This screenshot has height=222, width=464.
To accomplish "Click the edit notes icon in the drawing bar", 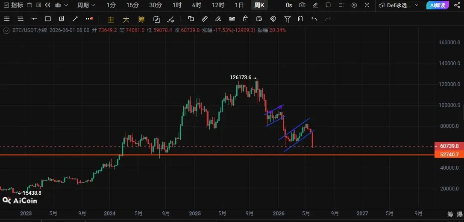I will point(259,19).
